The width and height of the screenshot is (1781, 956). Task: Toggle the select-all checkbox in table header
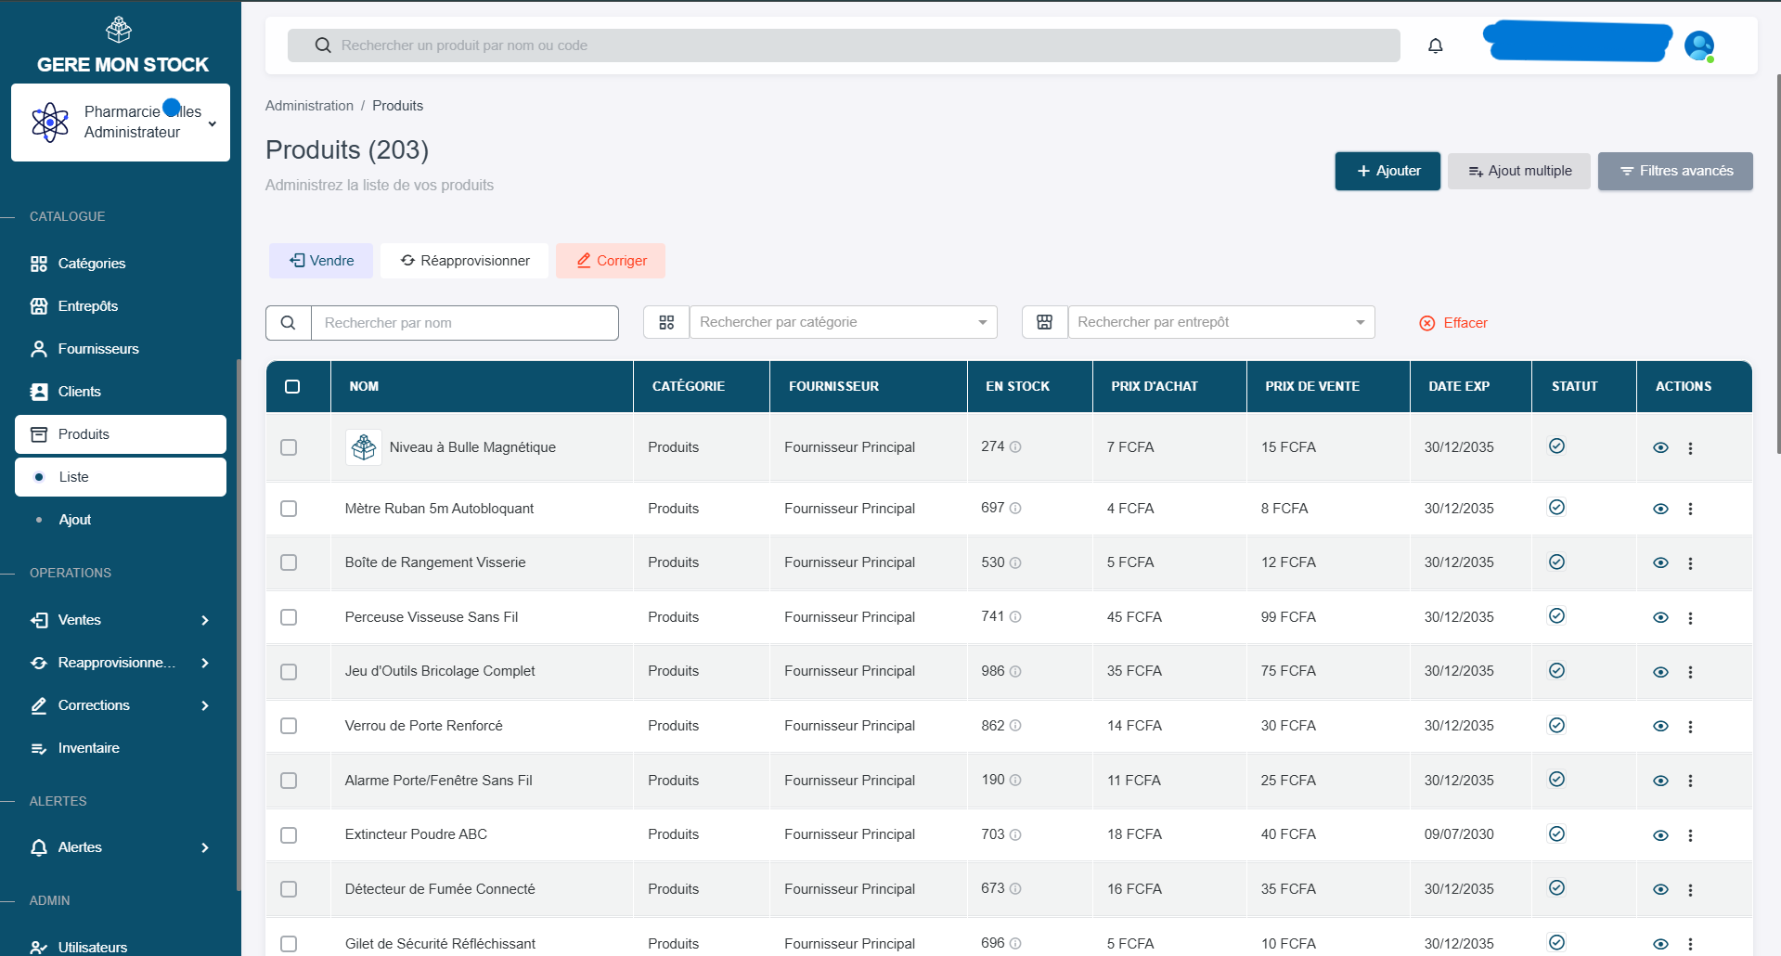292,386
